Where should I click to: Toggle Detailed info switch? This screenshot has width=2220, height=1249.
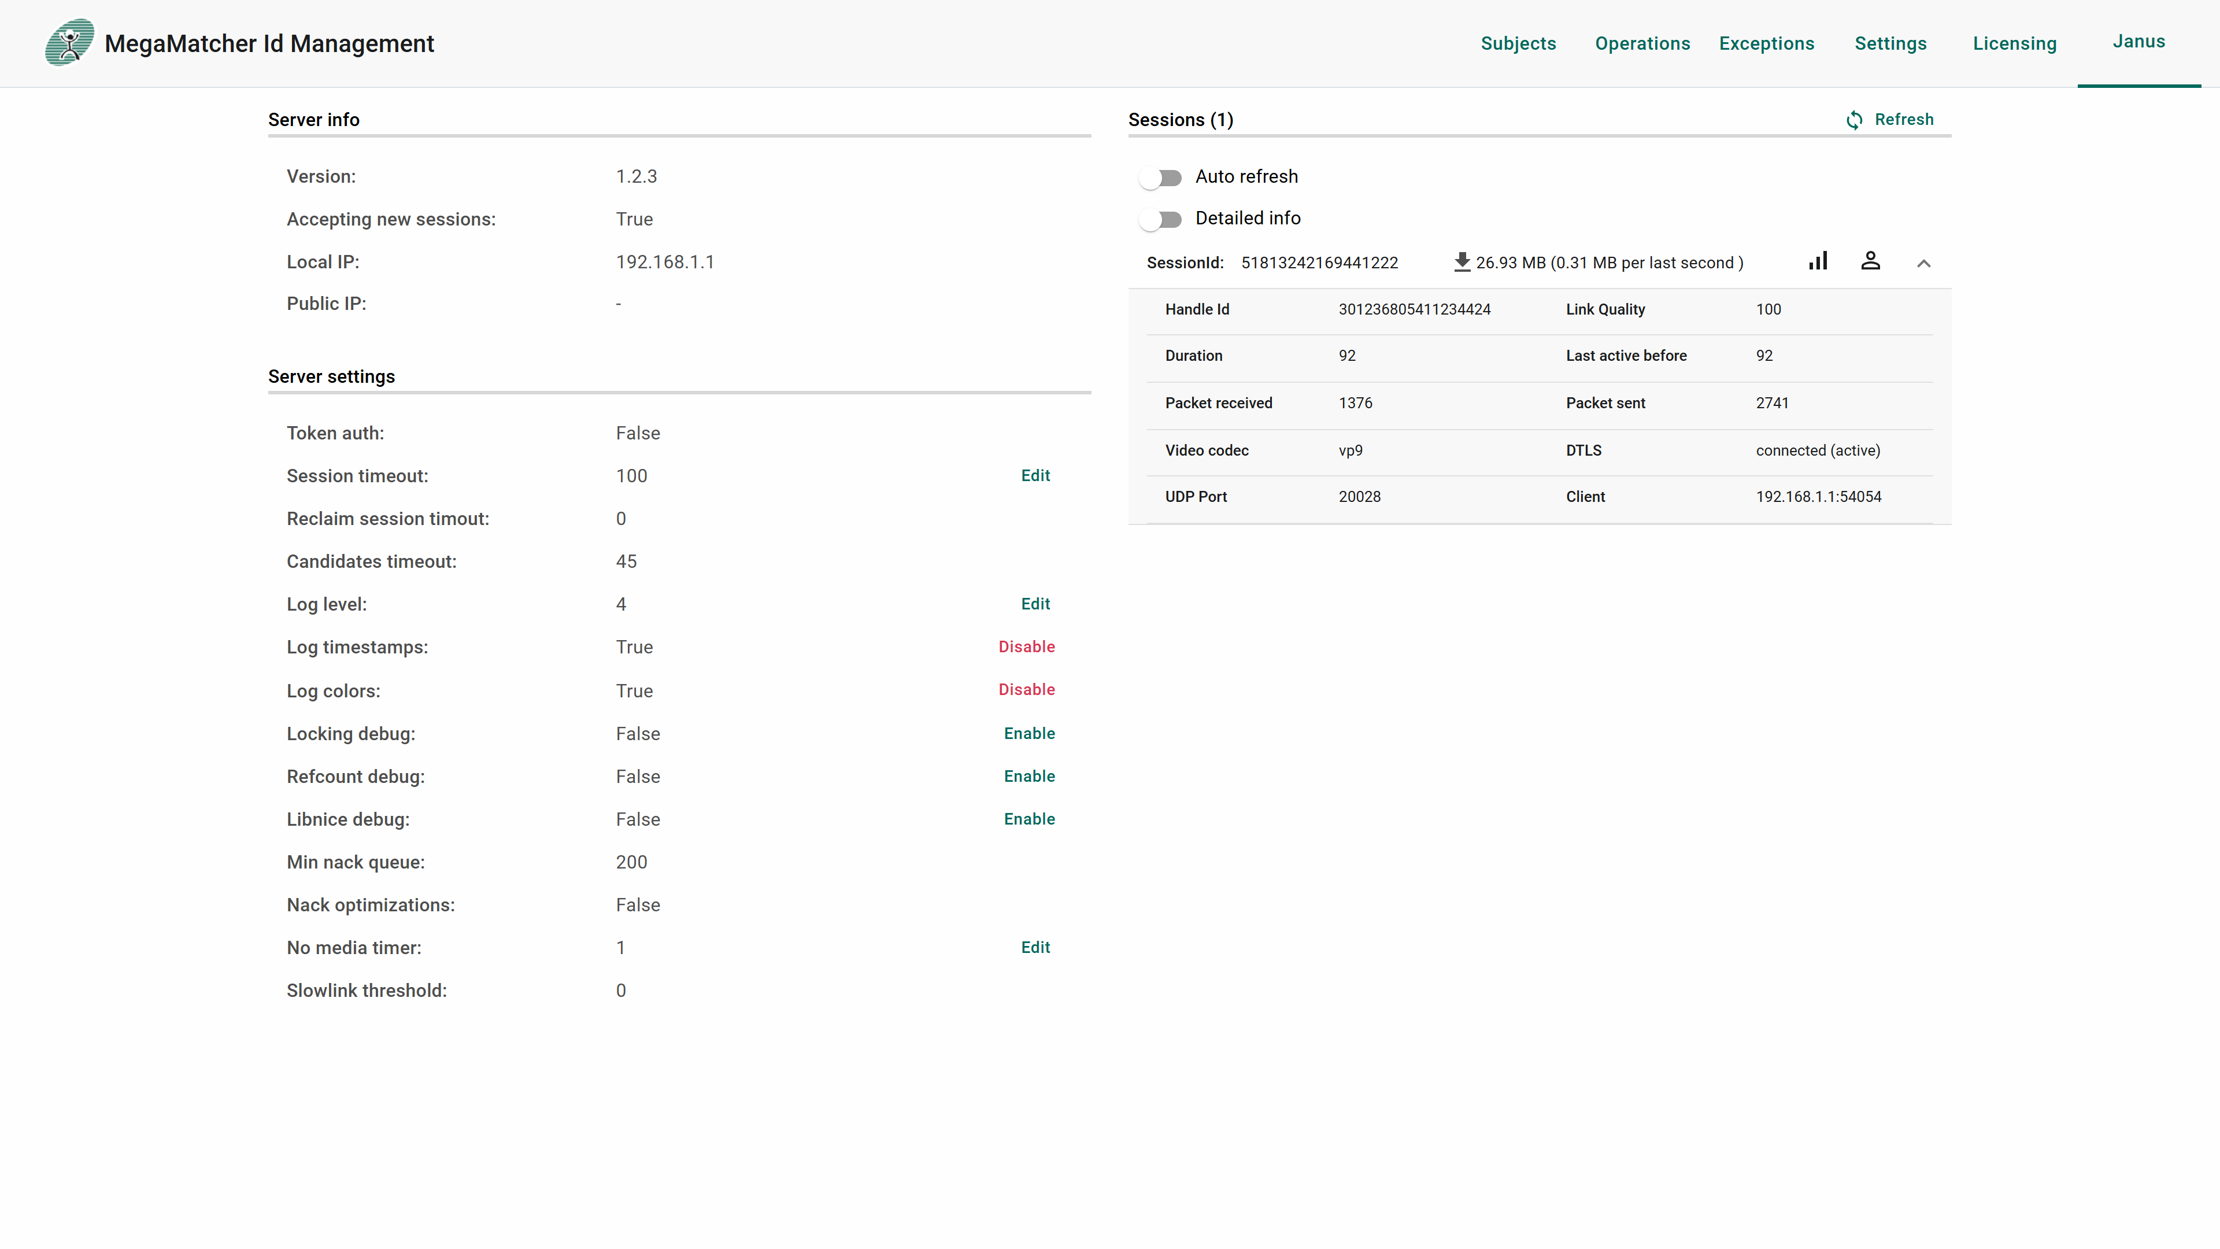[x=1160, y=219]
